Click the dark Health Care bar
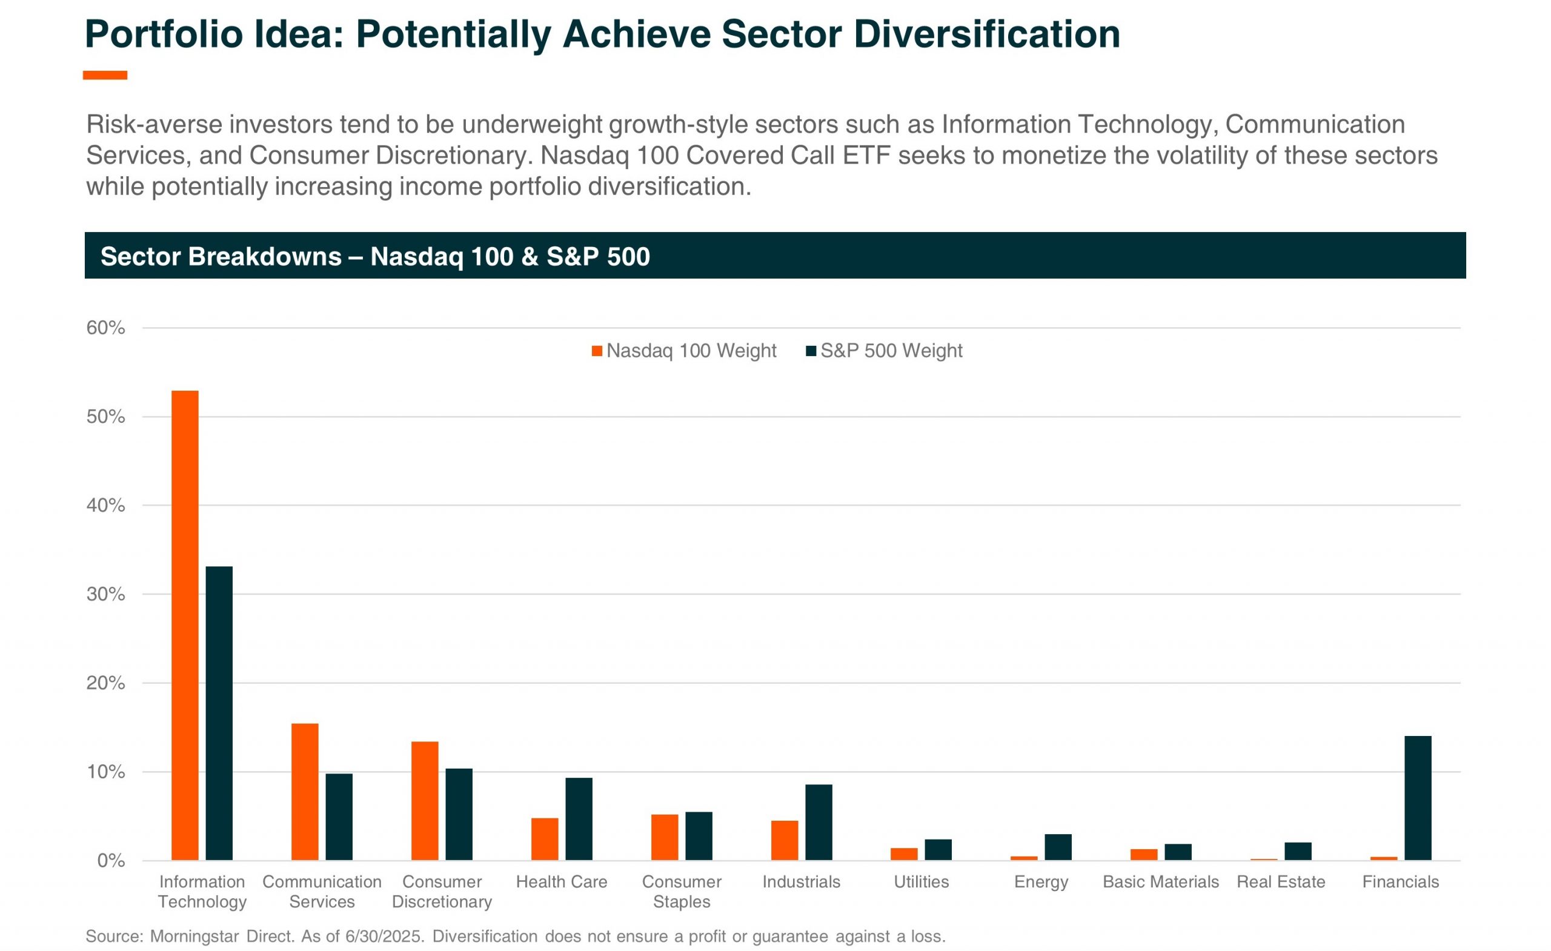The image size is (1551, 951). coord(579,818)
